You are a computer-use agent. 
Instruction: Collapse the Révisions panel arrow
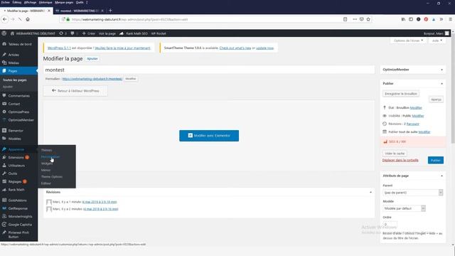pos(370,192)
